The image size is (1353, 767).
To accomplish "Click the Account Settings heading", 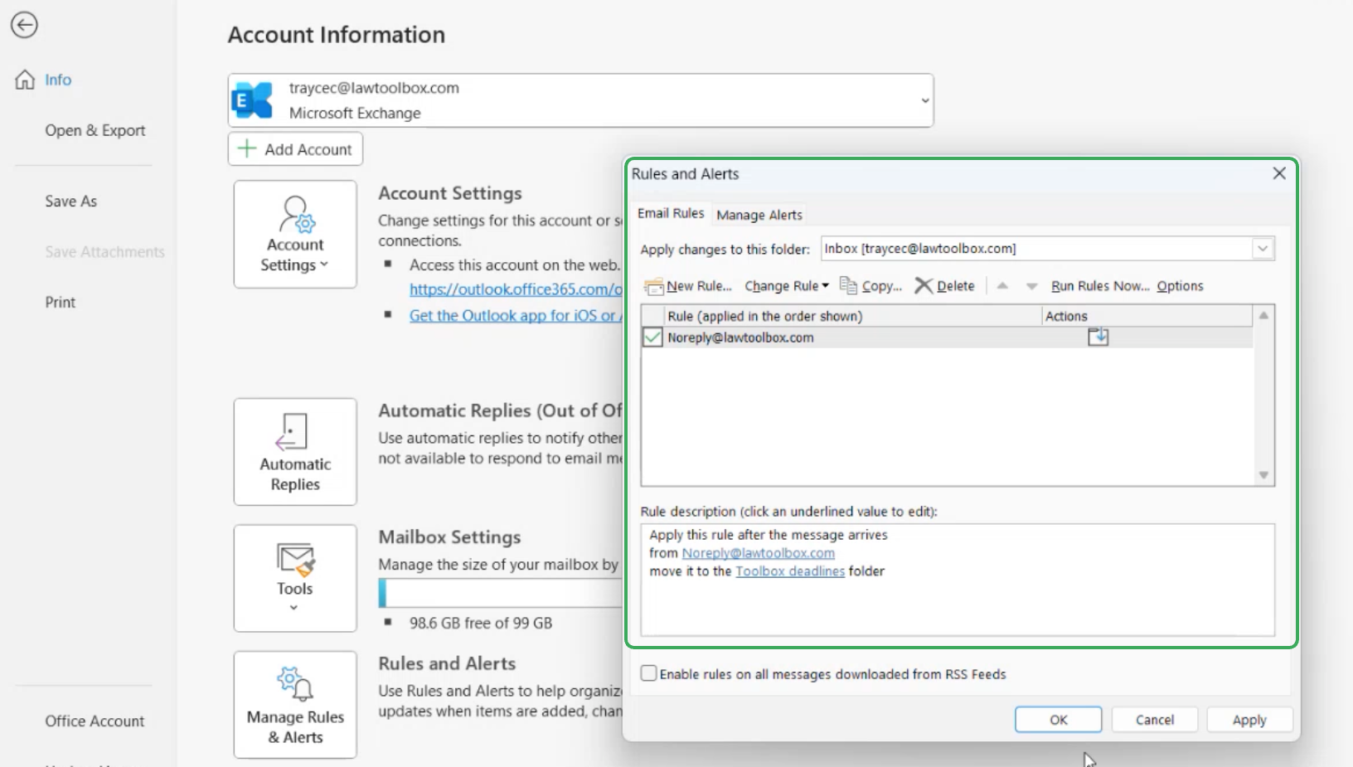I will tap(450, 193).
